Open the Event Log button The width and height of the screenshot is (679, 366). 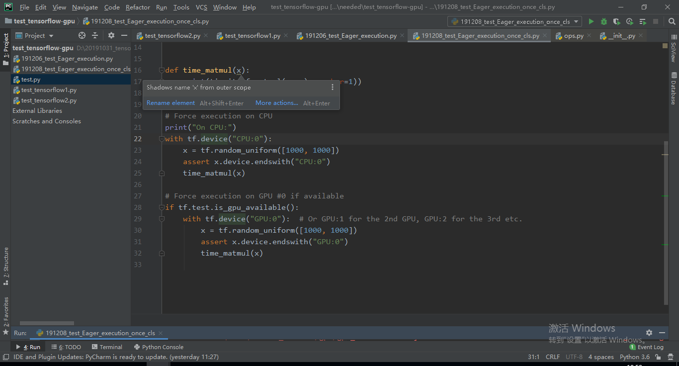(647, 347)
